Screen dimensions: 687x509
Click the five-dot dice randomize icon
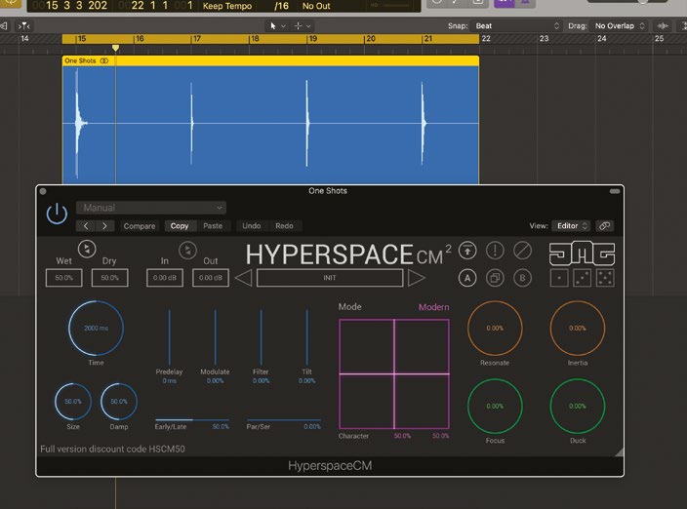606,278
